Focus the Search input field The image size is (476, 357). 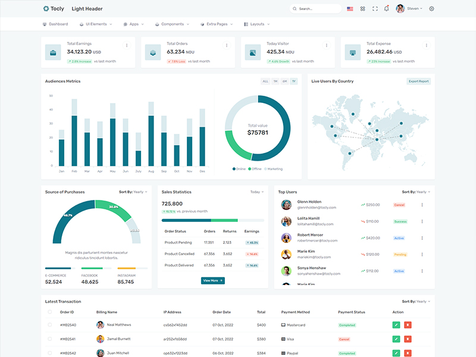click(315, 9)
